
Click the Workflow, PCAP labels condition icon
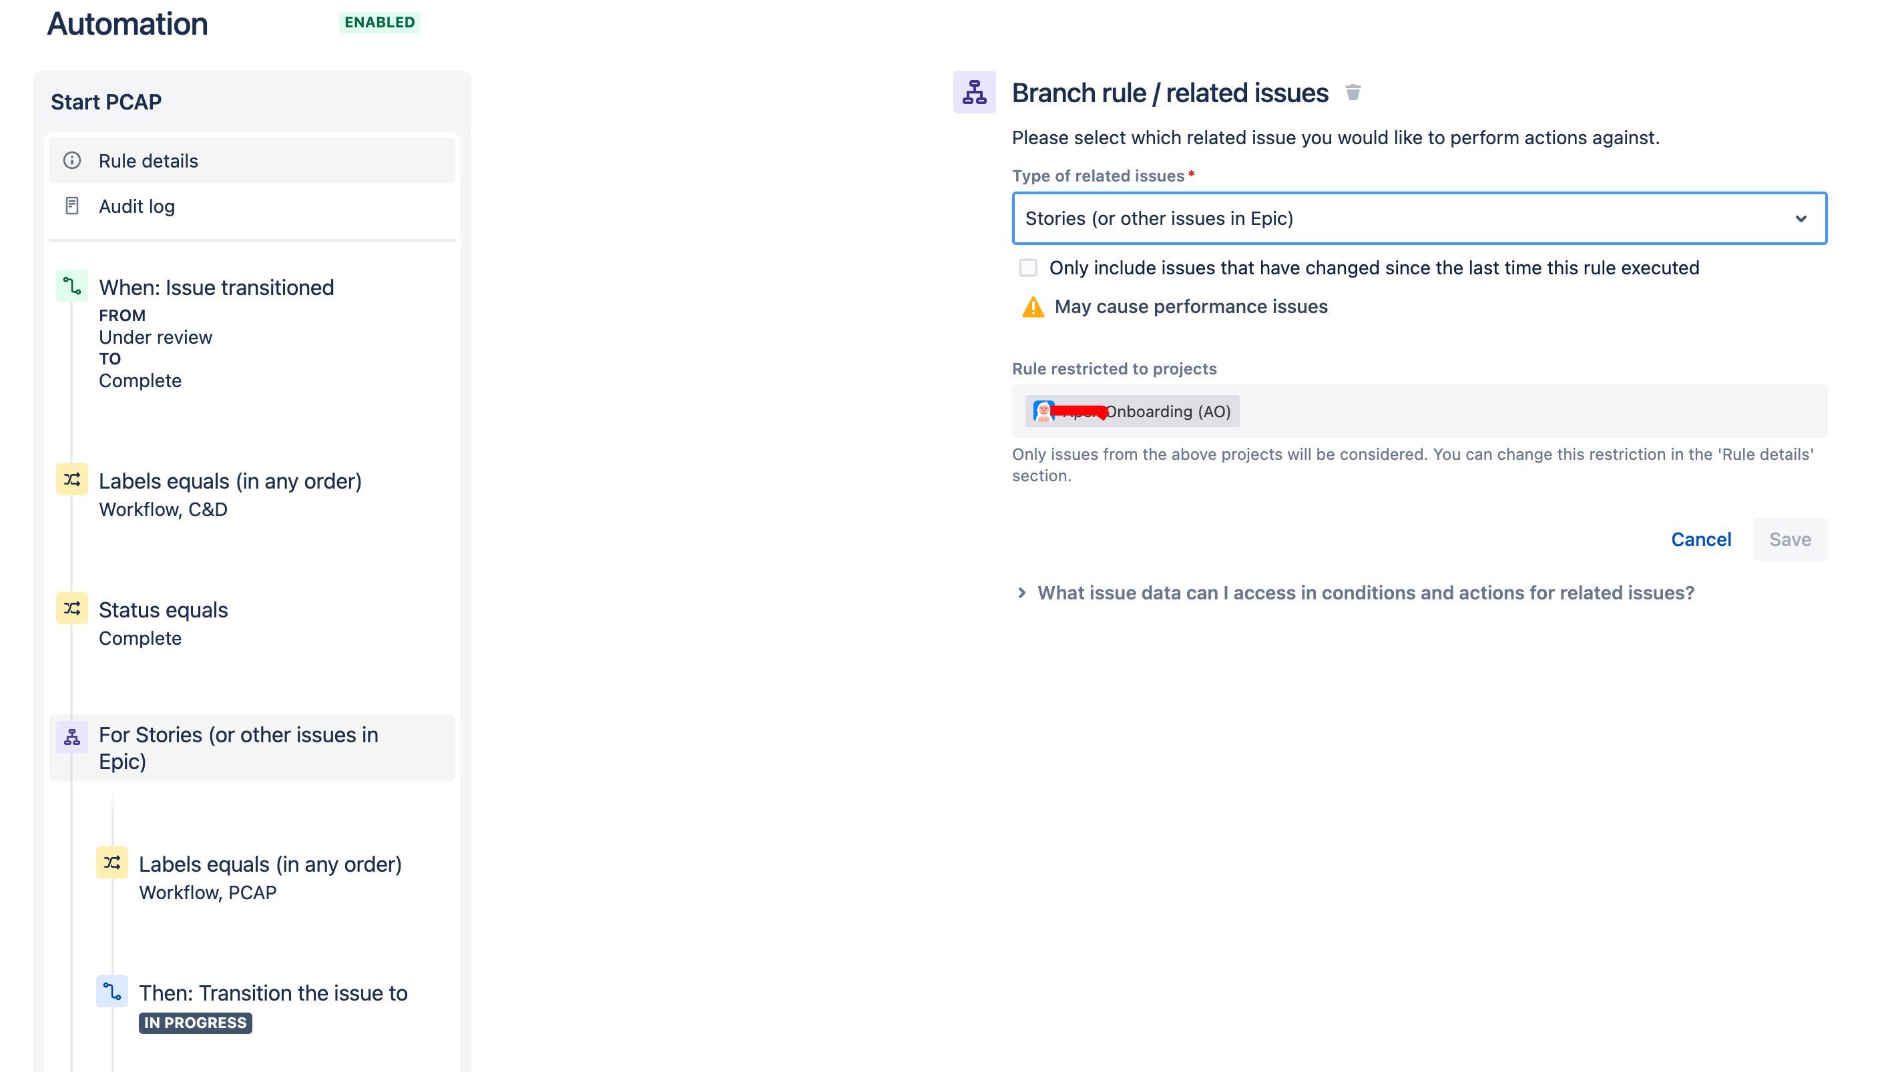tap(112, 862)
